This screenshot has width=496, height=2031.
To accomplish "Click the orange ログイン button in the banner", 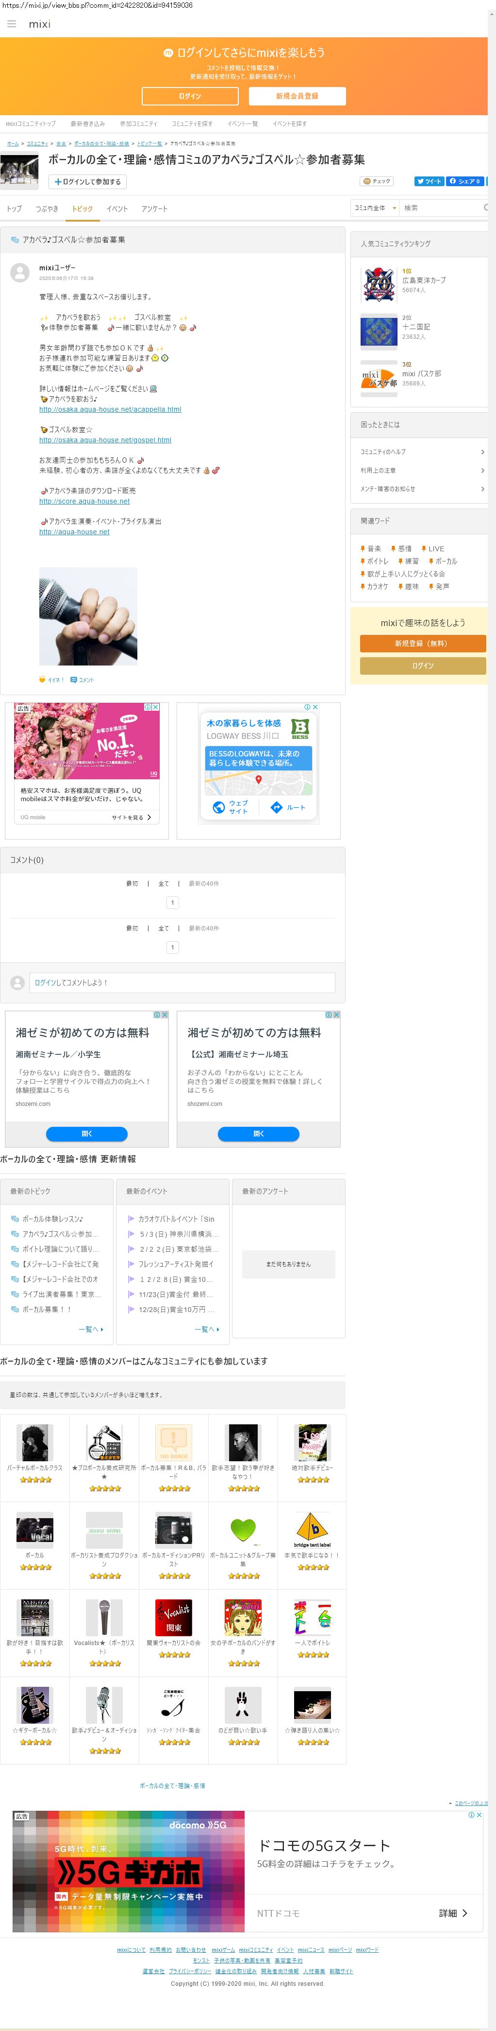I will [190, 96].
